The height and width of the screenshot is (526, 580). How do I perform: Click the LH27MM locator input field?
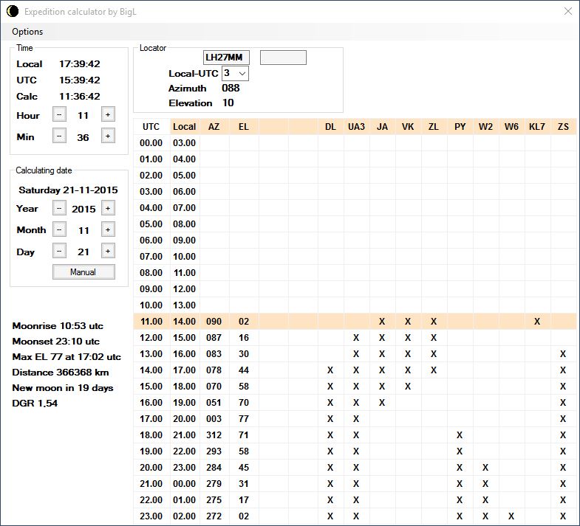pyautogui.click(x=227, y=58)
